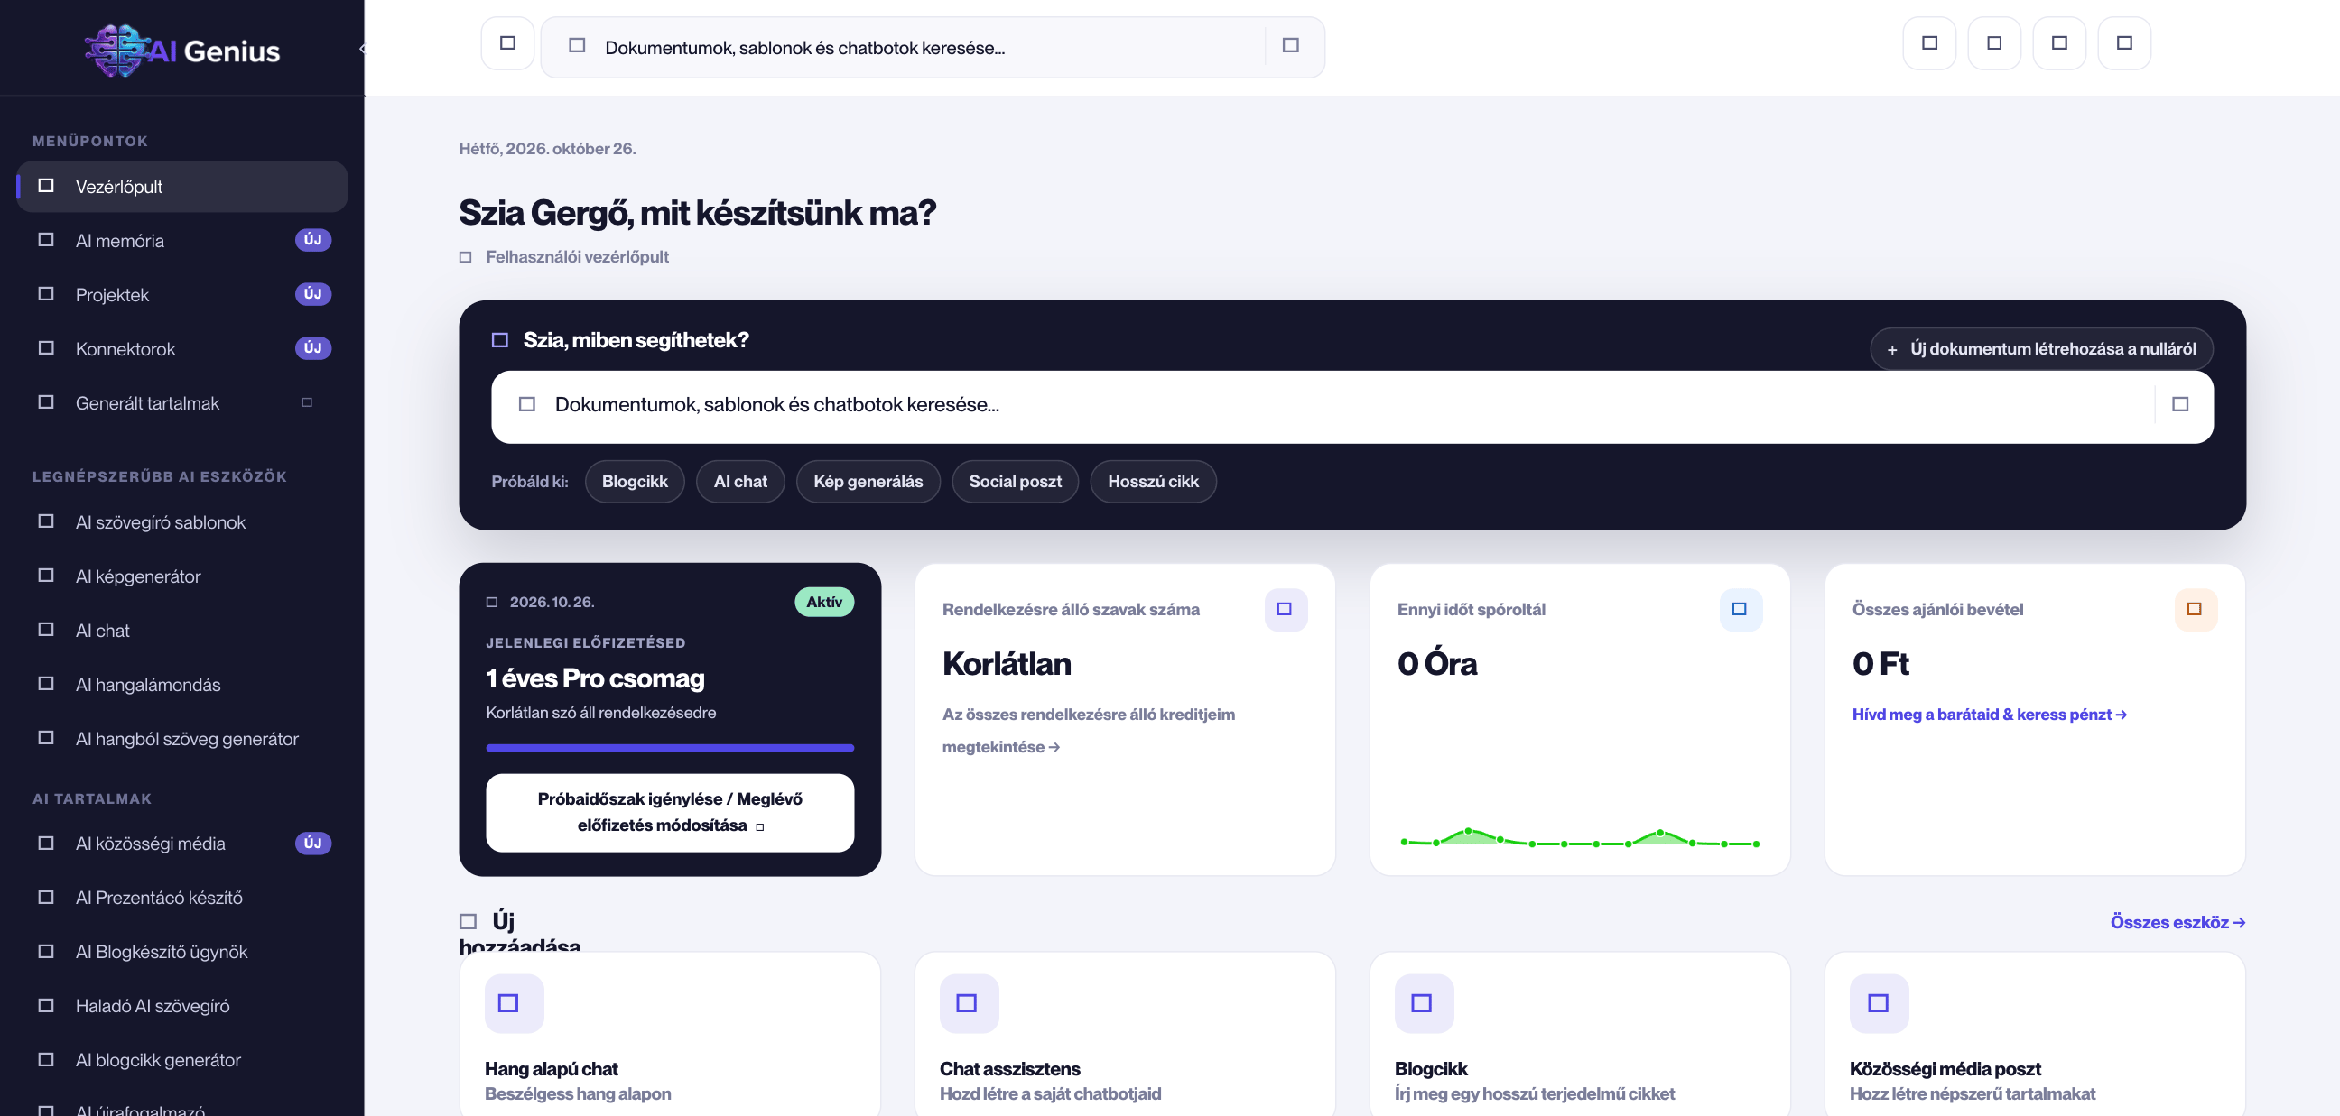This screenshot has width=2340, height=1116.
Task: Open AI blogcikk generátor
Action: point(181,1060)
